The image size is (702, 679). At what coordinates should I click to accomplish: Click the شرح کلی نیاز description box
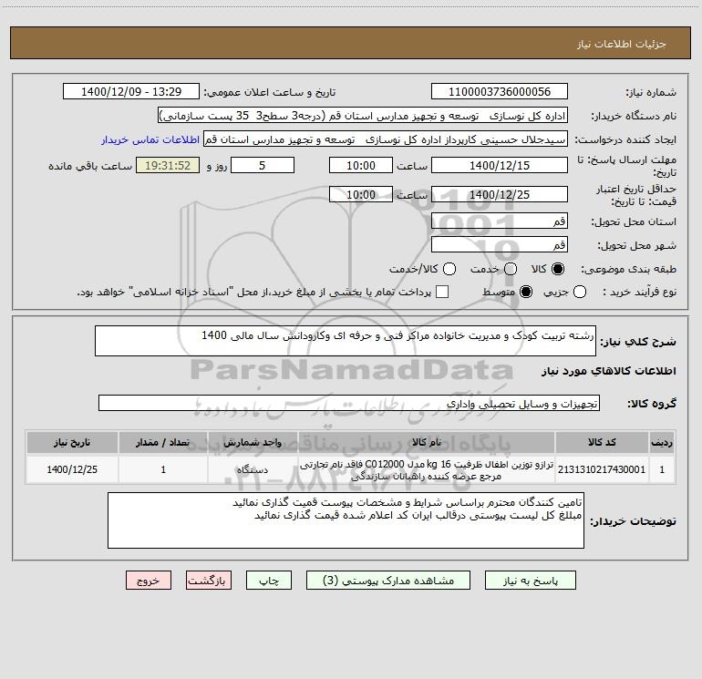click(x=346, y=341)
